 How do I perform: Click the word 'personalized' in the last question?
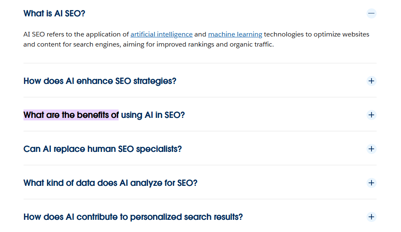click(156, 217)
